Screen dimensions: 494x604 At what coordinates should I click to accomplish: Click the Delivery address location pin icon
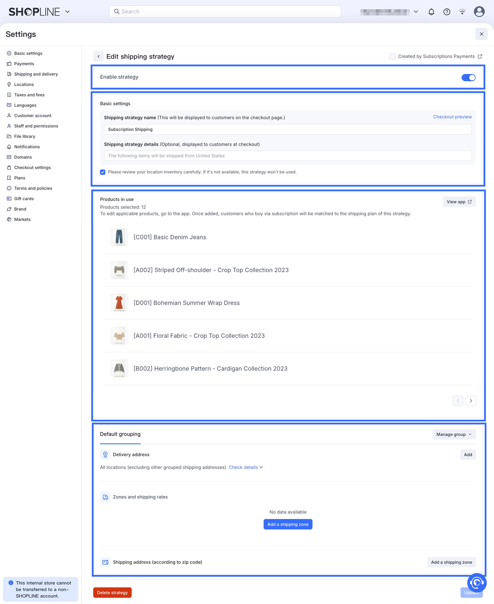[x=105, y=455]
